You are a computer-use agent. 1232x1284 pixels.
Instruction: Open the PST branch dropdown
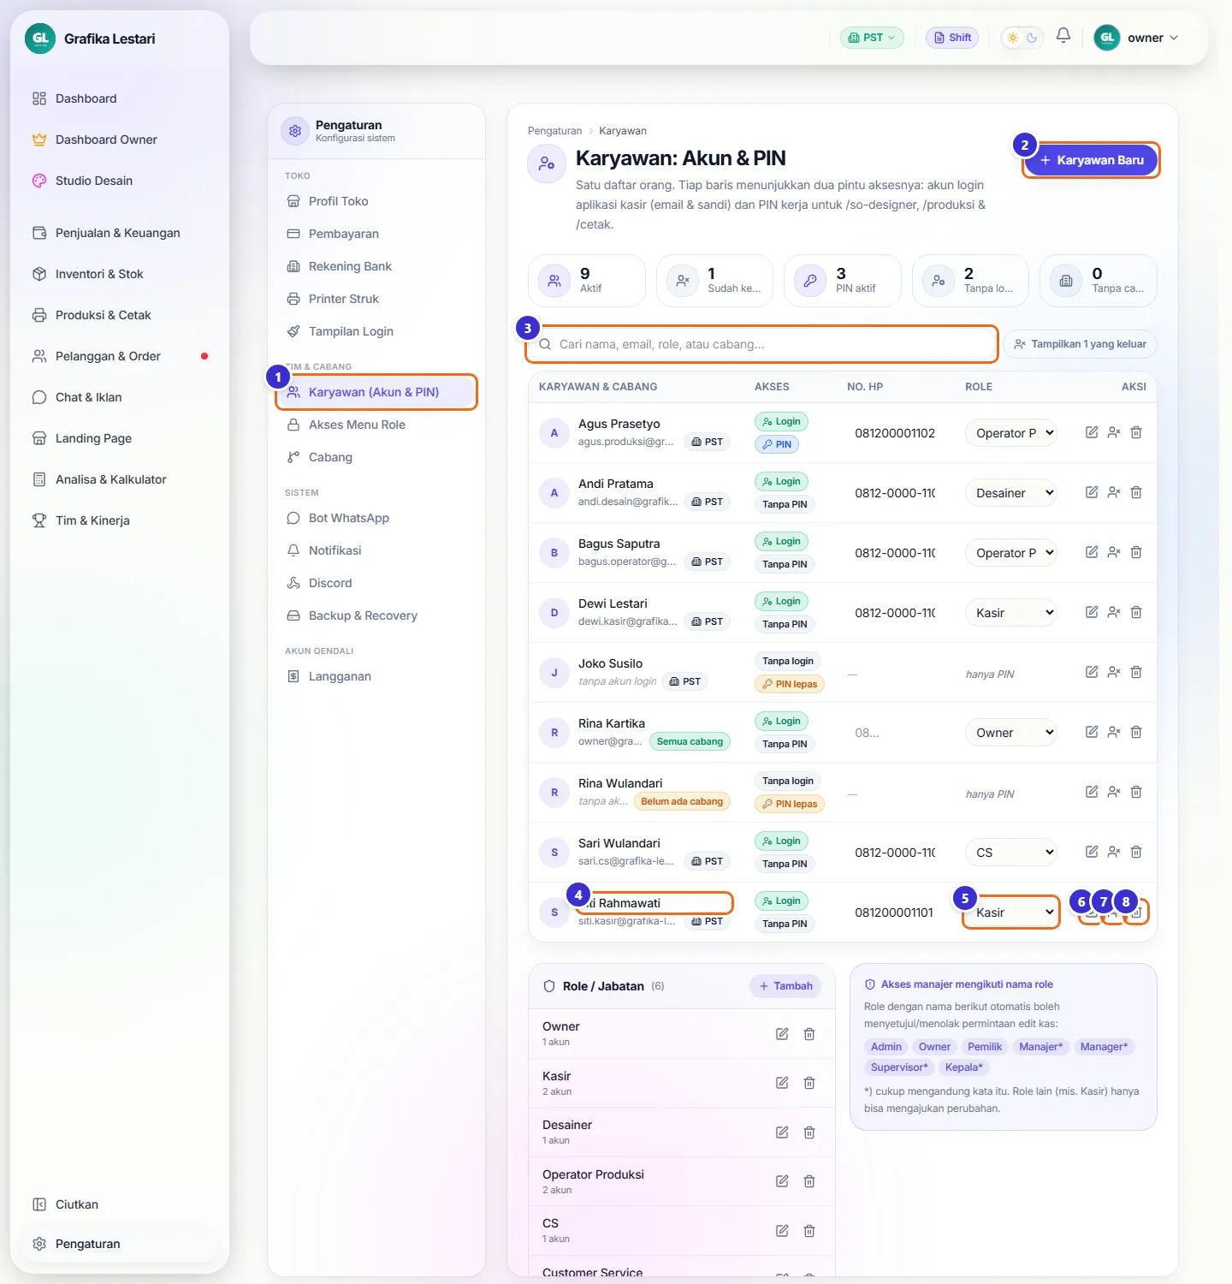[x=872, y=38]
